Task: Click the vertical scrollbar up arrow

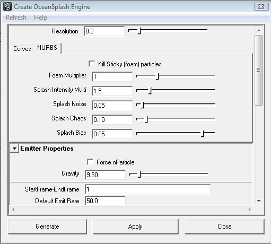Action: (259, 30)
